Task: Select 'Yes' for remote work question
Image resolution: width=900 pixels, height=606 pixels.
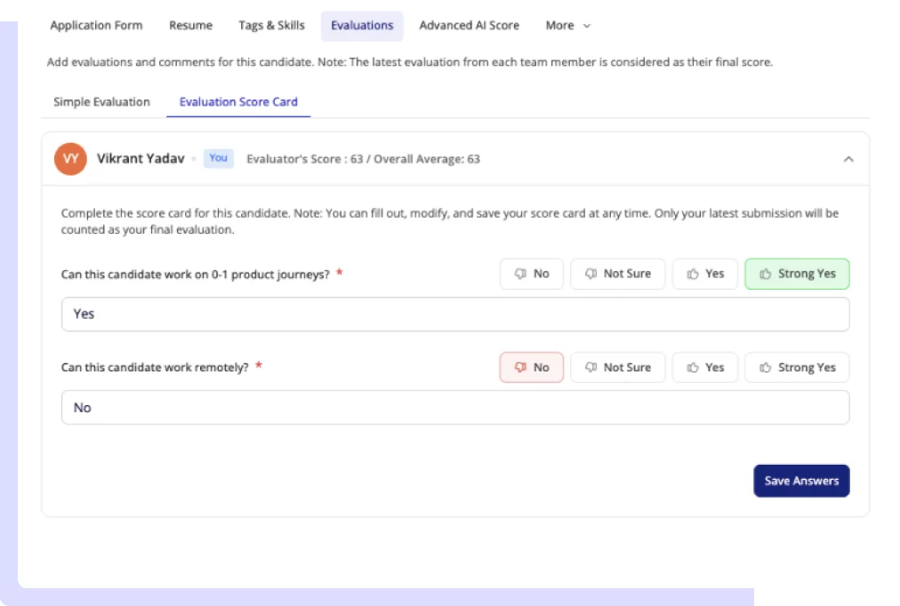Action: pyautogui.click(x=704, y=367)
